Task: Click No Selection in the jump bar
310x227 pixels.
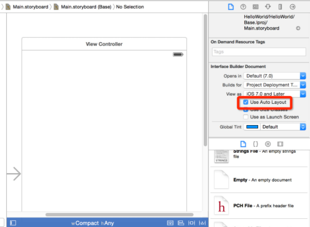Action: tap(130, 7)
